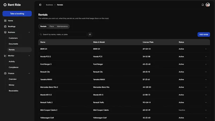Collapse the Finance section chevron

pyautogui.click(x=29, y=73)
